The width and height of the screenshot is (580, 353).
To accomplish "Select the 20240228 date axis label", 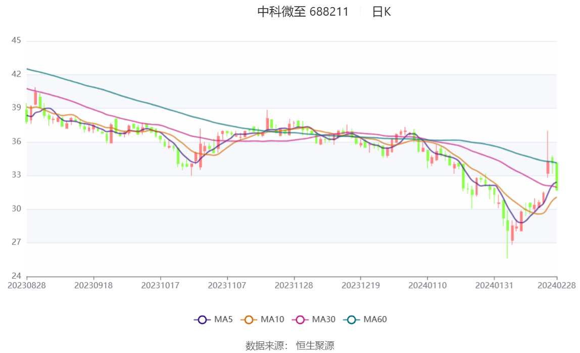I will [556, 285].
